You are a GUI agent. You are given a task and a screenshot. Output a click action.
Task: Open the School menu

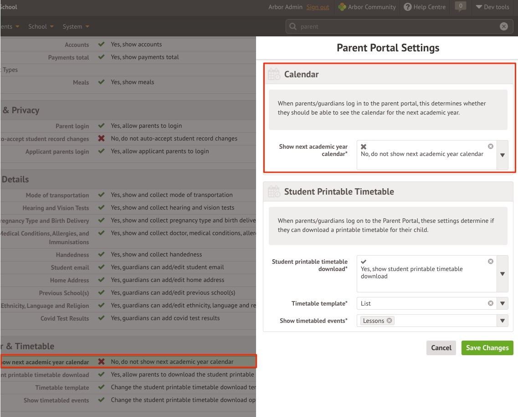pos(41,26)
